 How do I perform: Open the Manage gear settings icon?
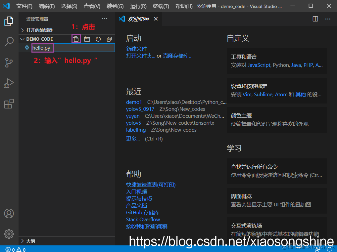pos(9,234)
